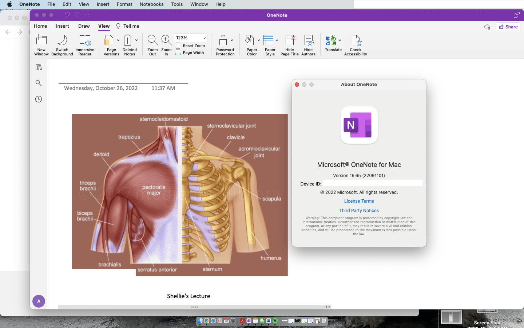Click the collaboration icon in title bar corner
This screenshot has height=328, width=524.
(x=516, y=15)
